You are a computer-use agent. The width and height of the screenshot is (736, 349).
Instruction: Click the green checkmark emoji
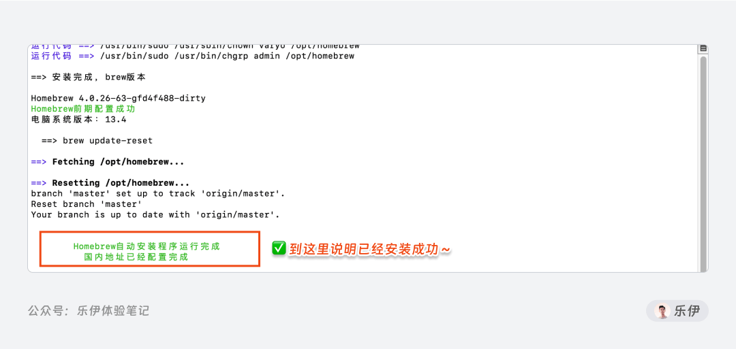[x=279, y=248]
